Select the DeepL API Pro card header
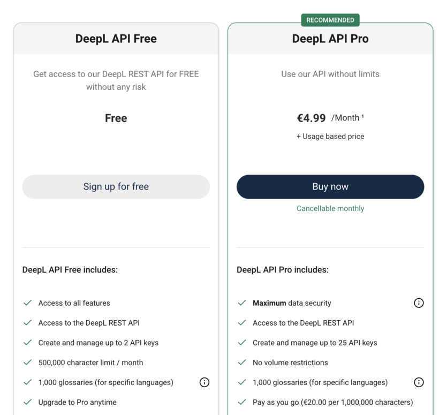This screenshot has width=439, height=415. (x=330, y=38)
